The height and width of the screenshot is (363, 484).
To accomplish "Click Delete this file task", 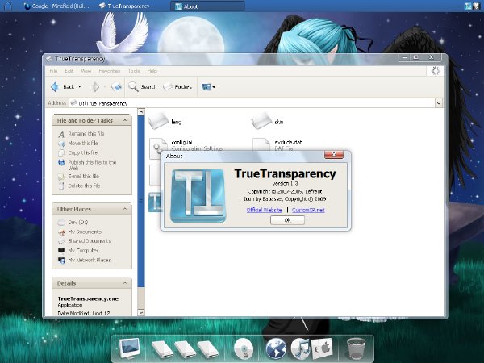I will (84, 186).
